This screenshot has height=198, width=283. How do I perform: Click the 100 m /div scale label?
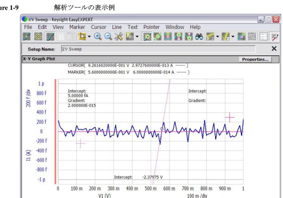pos(197,196)
